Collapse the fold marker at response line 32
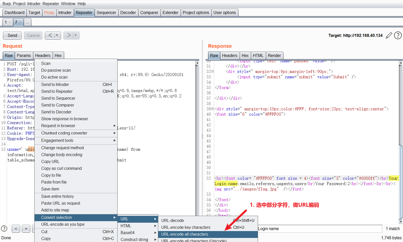This screenshot has width=403, height=242. point(213,72)
